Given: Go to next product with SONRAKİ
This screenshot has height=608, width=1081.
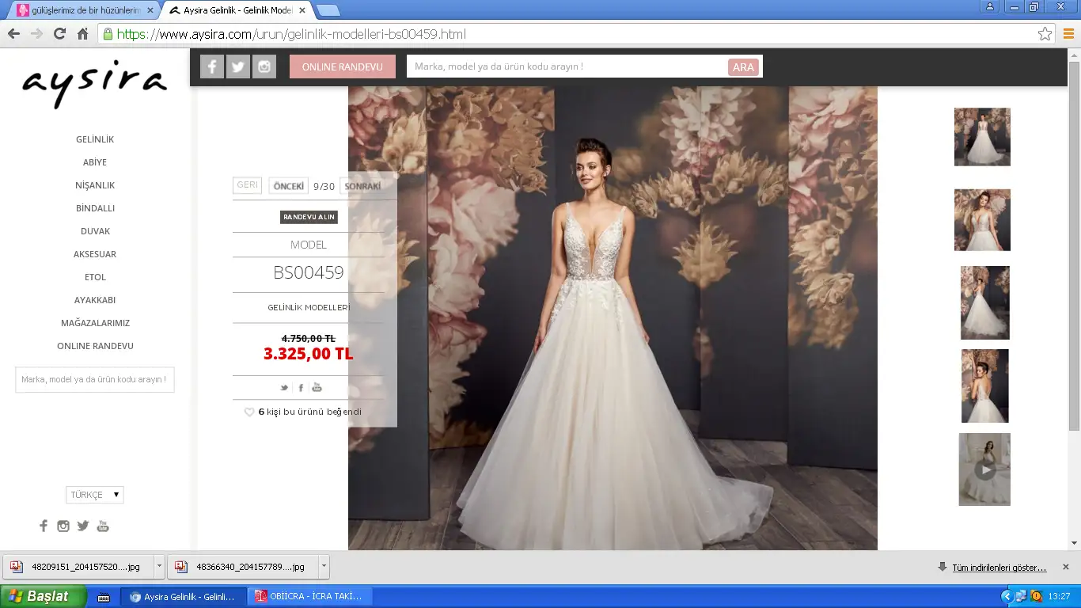Looking at the screenshot, I should click(362, 186).
